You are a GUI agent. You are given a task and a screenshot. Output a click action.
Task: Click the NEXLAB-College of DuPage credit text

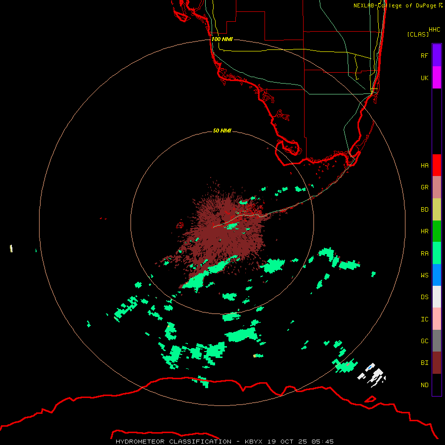[x=398, y=5]
